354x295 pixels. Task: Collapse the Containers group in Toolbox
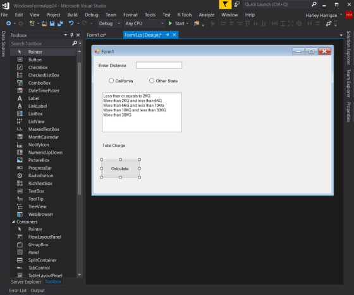pyautogui.click(x=13, y=222)
